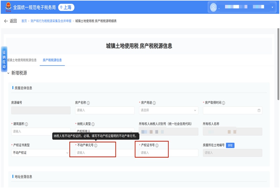Open the 首页 breadcrumb link
This screenshot has height=188, width=280.
click(x=24, y=21)
